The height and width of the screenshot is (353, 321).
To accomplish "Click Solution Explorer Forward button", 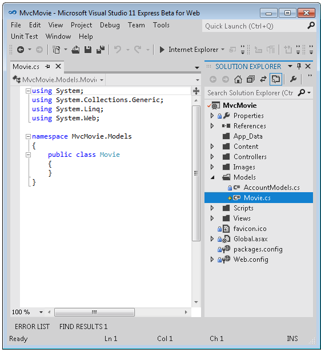I will point(226,79).
